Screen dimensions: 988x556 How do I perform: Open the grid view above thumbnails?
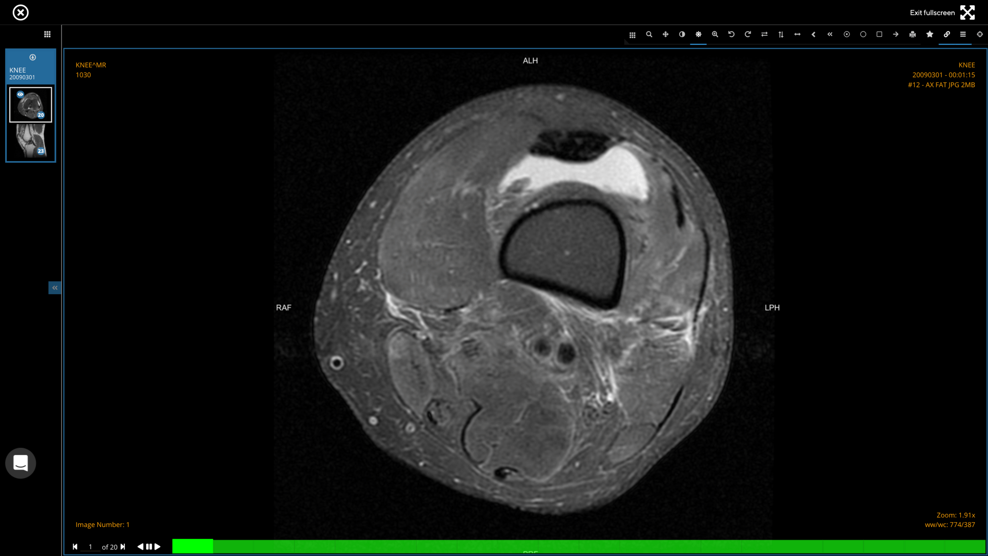click(47, 34)
